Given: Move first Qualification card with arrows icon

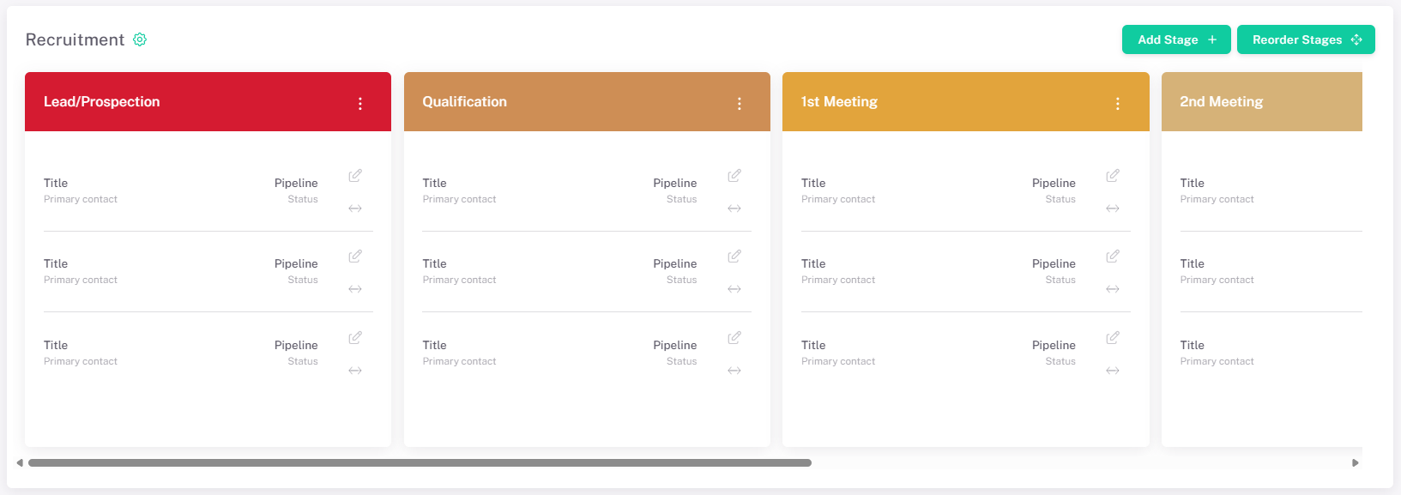Looking at the screenshot, I should point(734,208).
